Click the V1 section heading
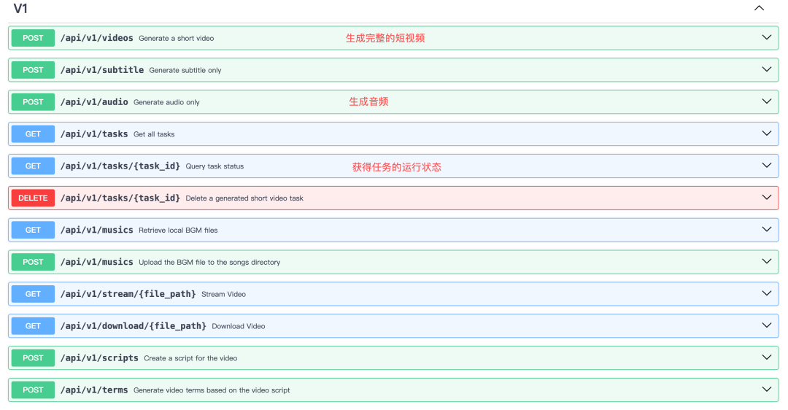This screenshot has width=788, height=410. pos(20,9)
